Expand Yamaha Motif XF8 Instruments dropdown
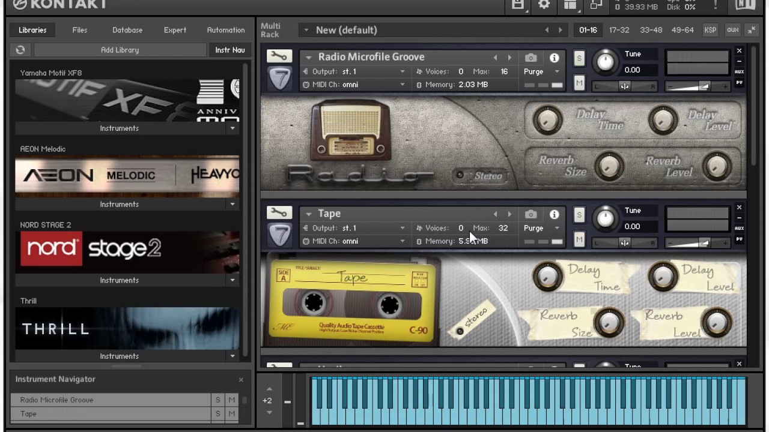The height and width of the screenshot is (432, 769). click(x=233, y=128)
